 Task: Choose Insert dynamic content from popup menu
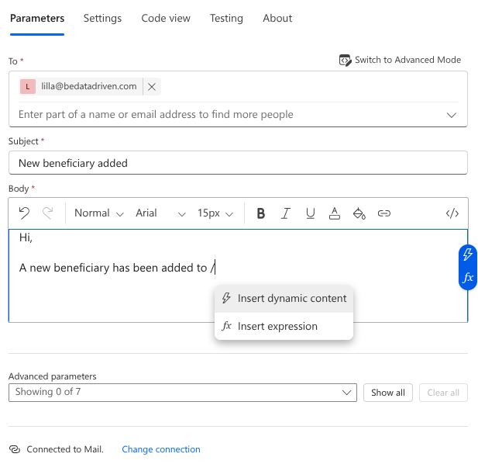tap(284, 298)
